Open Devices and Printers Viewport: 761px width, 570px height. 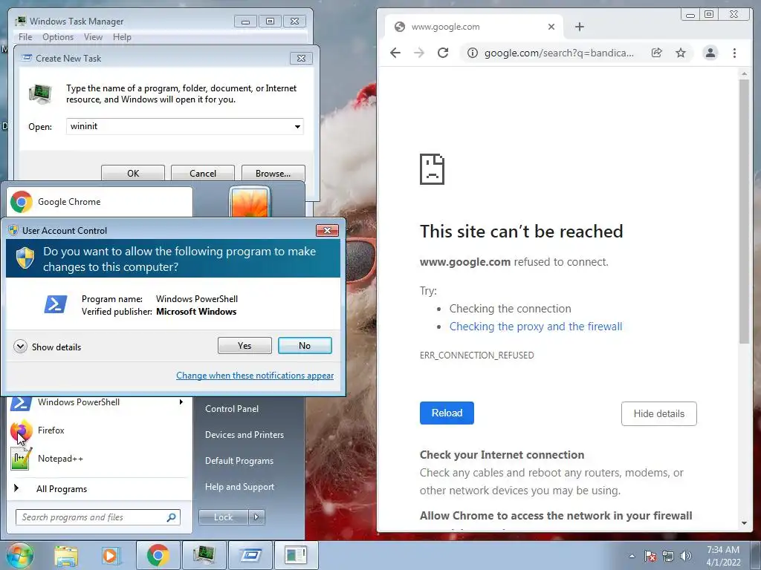tap(244, 435)
